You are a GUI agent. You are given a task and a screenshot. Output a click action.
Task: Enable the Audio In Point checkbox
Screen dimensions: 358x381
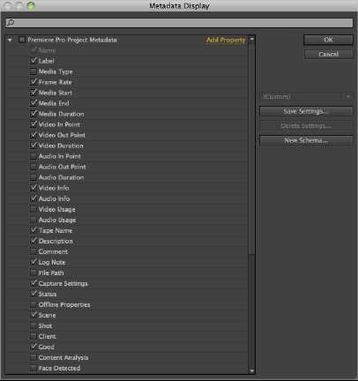pyautogui.click(x=34, y=156)
